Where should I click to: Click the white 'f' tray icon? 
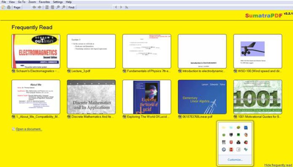click(238, 149)
